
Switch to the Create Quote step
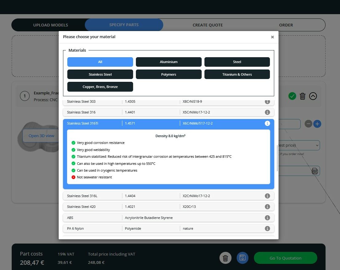(x=208, y=25)
